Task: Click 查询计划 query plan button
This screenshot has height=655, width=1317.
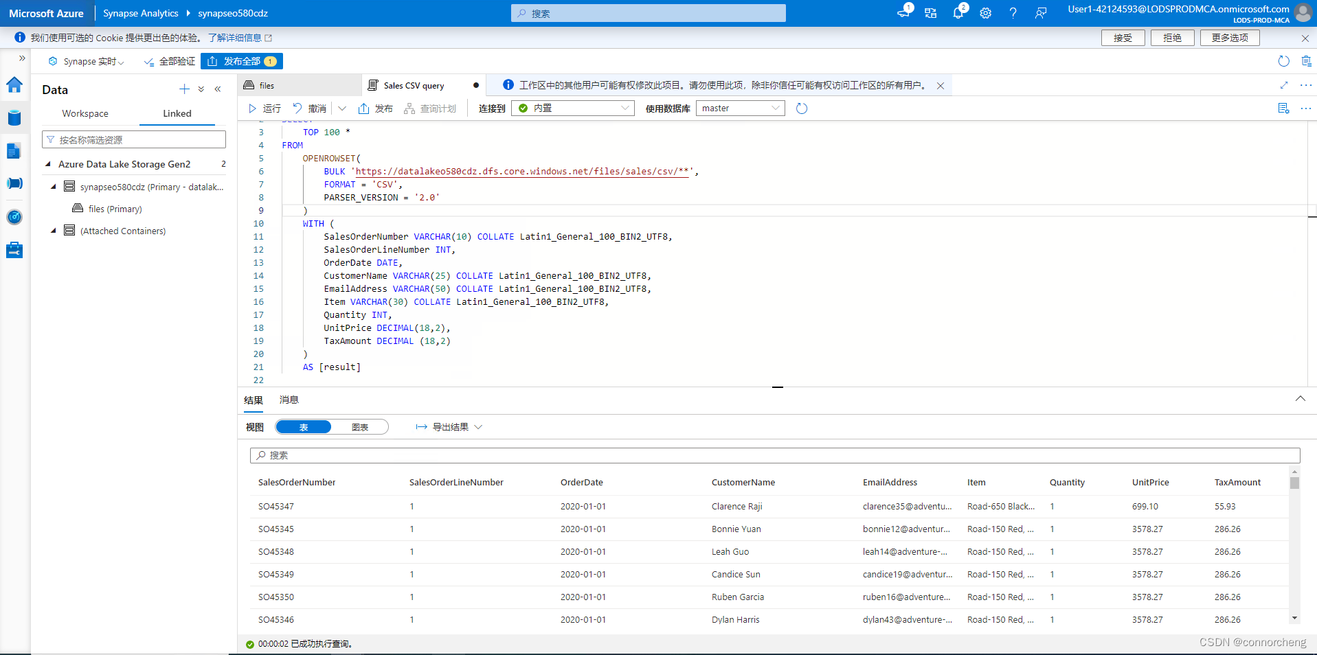Action: pyautogui.click(x=430, y=108)
